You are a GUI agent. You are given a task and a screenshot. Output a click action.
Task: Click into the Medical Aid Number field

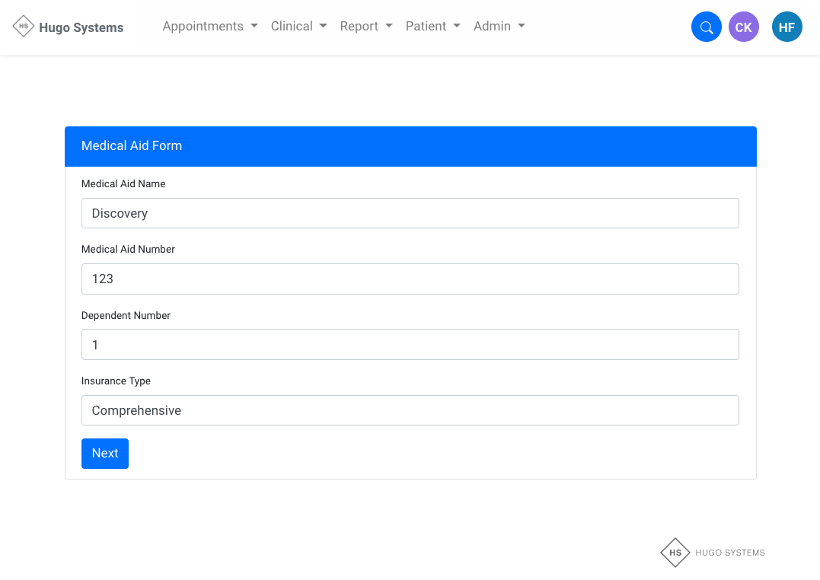[410, 279]
